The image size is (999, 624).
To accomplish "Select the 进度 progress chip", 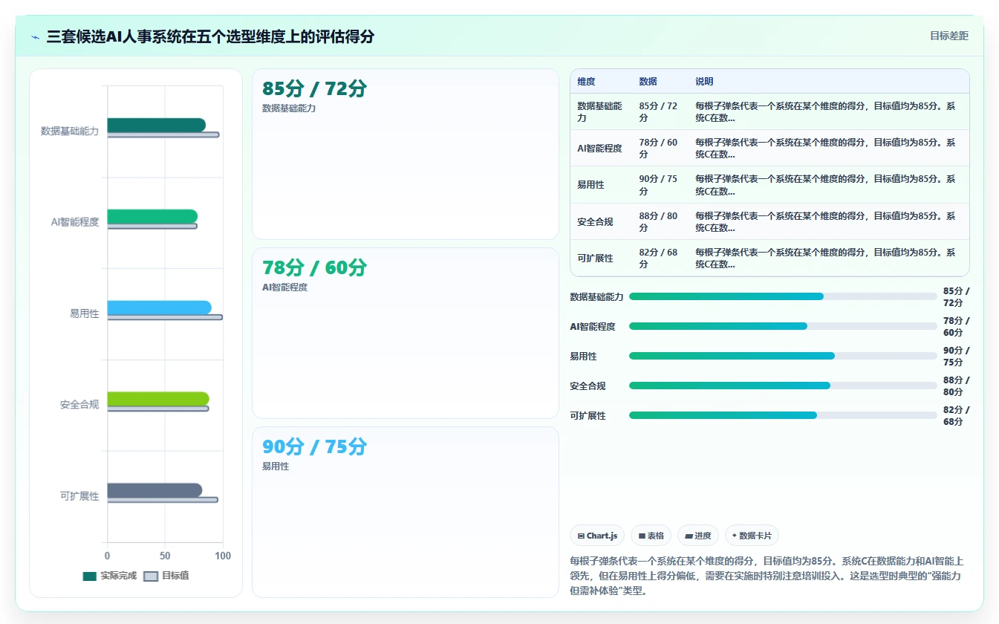I will tap(698, 536).
